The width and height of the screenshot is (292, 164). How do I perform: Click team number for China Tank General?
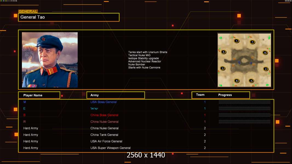pyautogui.click(x=205, y=135)
